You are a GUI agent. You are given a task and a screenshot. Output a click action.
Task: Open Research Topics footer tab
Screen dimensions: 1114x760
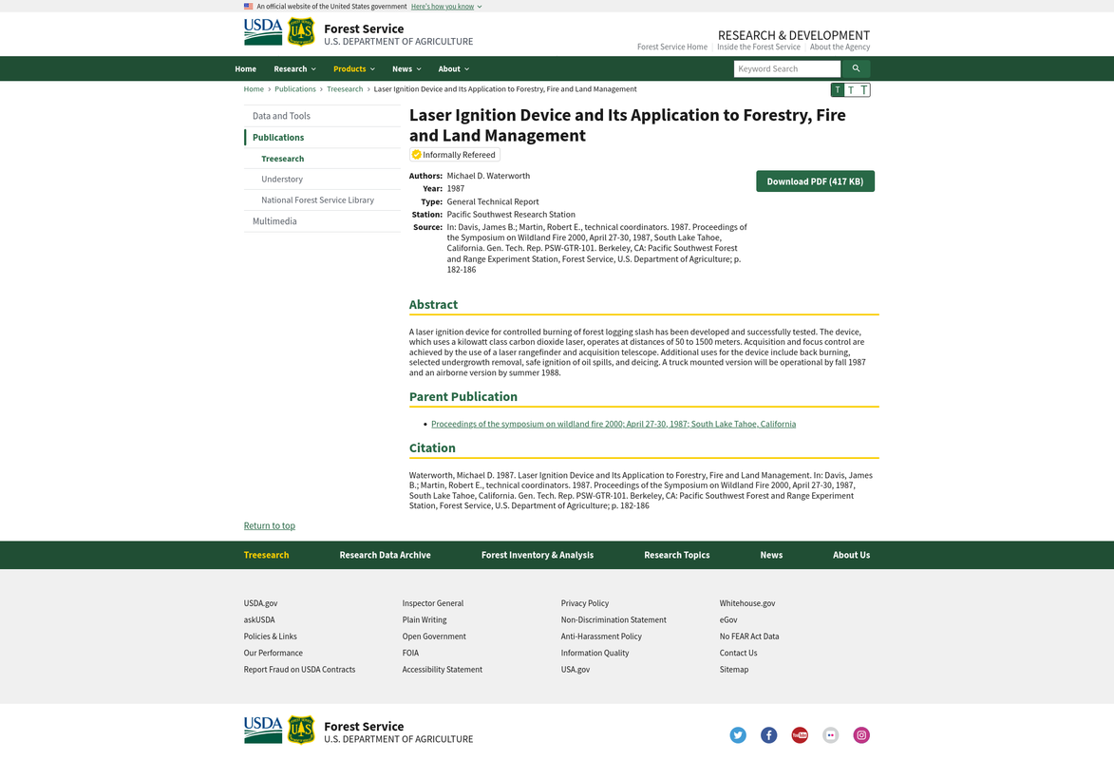(x=676, y=555)
